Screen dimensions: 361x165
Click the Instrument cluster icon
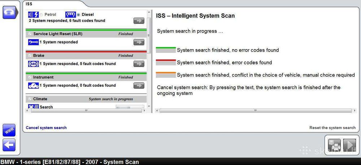33,86
